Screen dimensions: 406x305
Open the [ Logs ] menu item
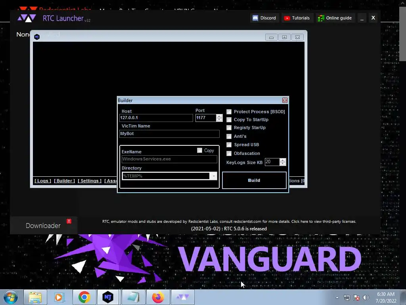[43, 181]
